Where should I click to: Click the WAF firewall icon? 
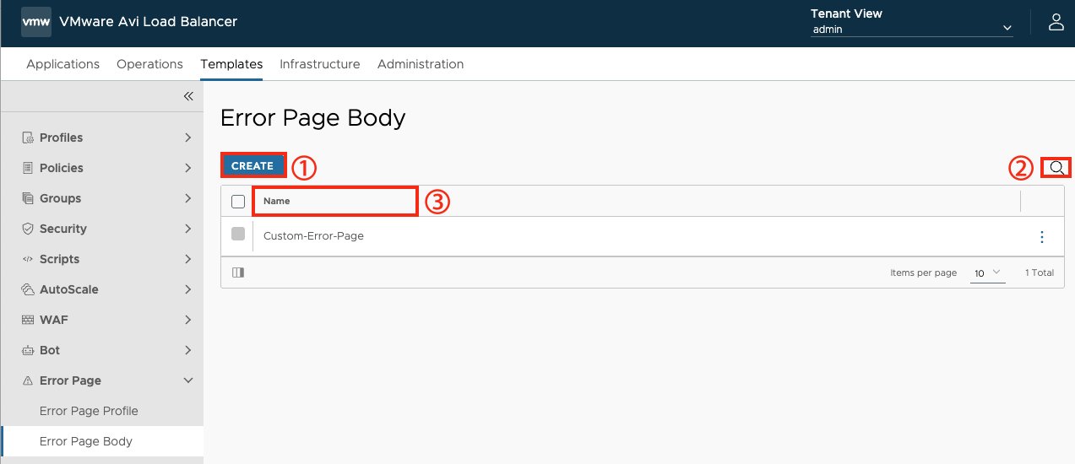pos(28,320)
